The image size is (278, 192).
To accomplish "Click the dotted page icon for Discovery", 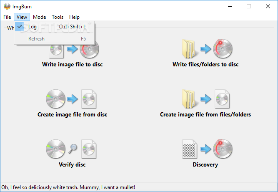I will pos(190,149).
